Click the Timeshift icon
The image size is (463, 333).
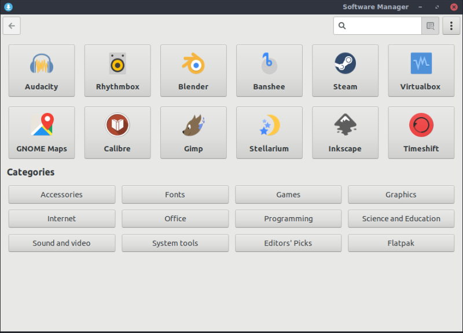(x=421, y=125)
